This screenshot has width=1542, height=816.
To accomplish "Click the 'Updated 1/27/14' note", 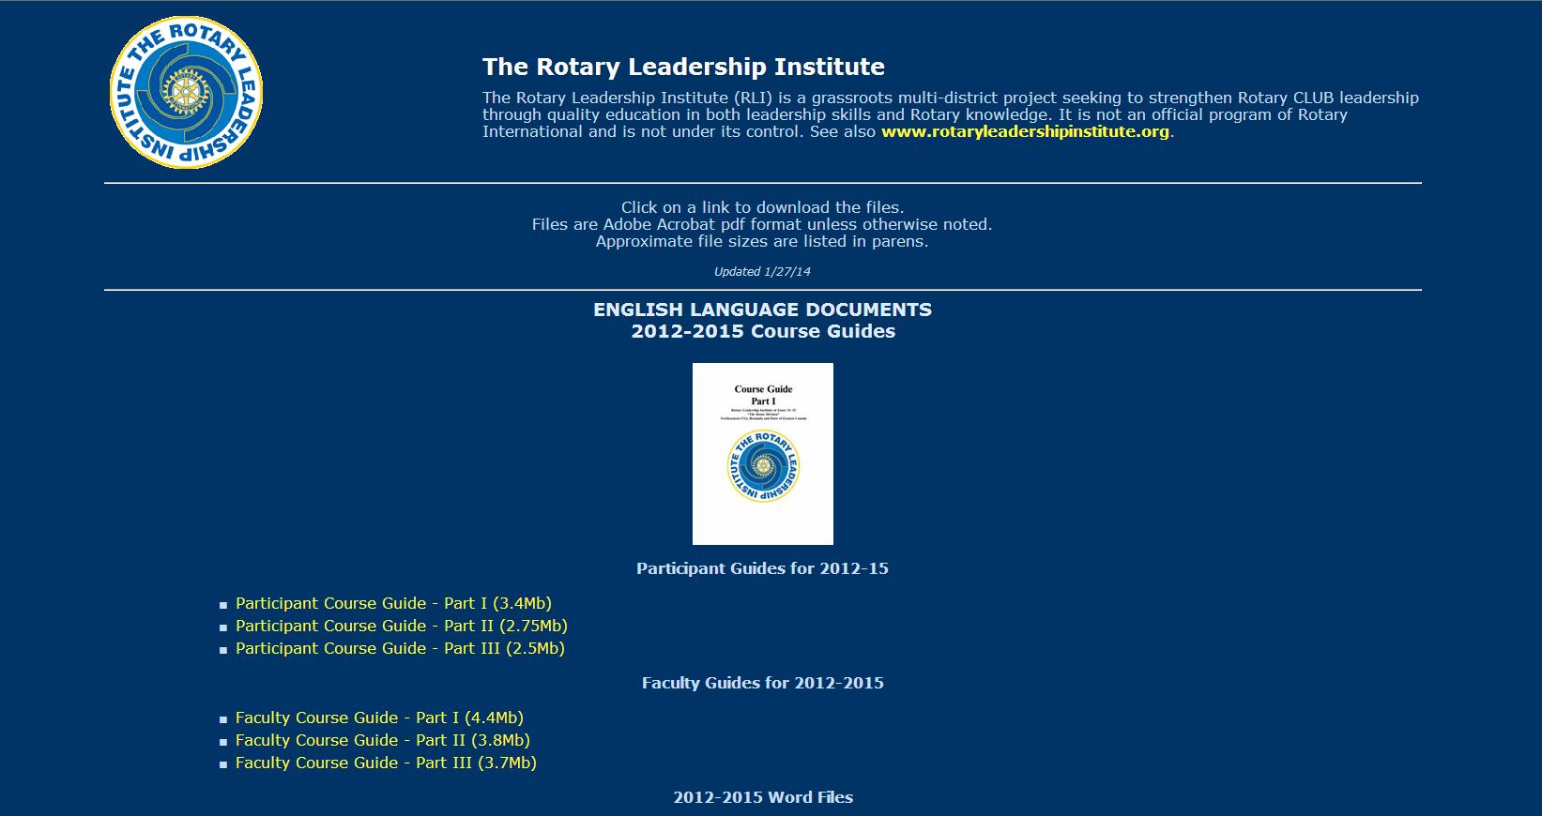I will tap(762, 271).
